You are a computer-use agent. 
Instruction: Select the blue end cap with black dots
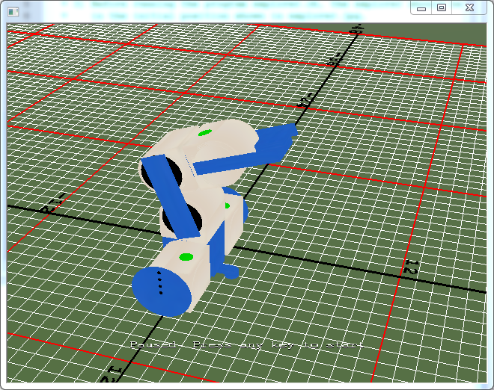(x=162, y=291)
